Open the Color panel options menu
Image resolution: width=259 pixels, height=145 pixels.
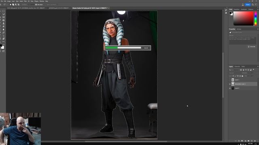point(258,9)
